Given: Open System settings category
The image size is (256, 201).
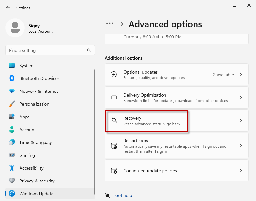Looking at the screenshot, I should (50, 66).
